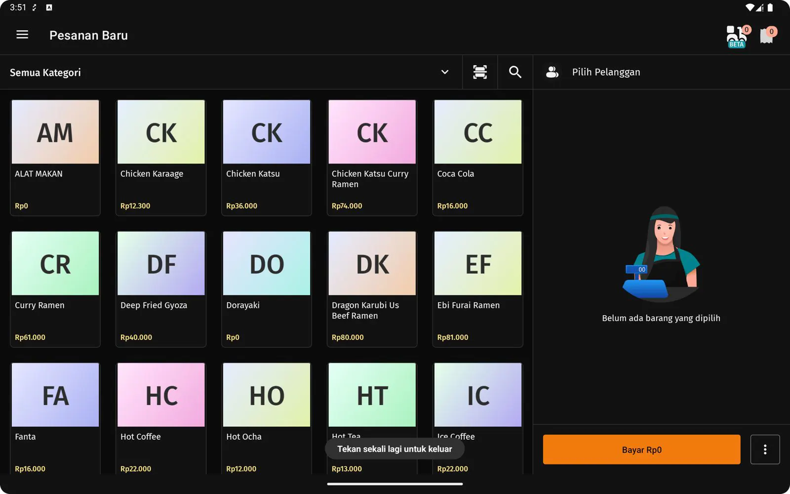Select Pilih Pelanggan customer field

coord(606,72)
